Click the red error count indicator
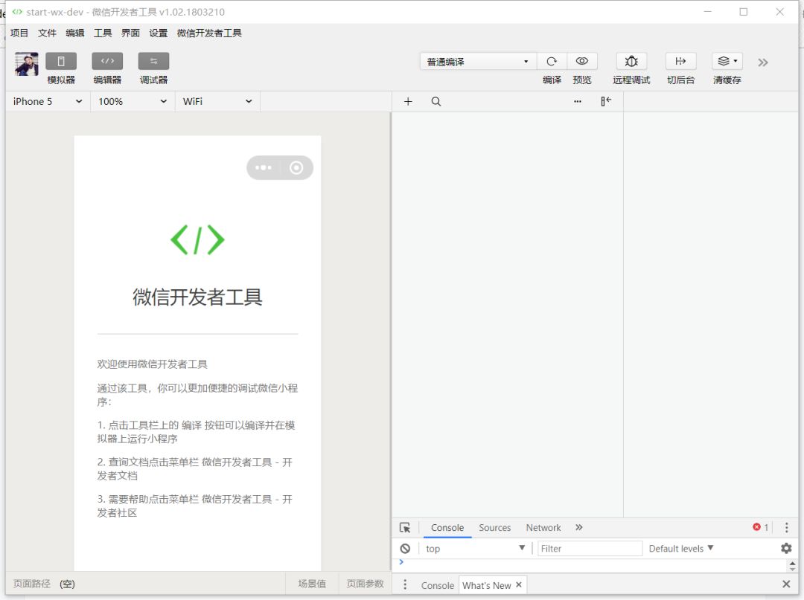Viewport: 804px width, 600px height. 760,527
